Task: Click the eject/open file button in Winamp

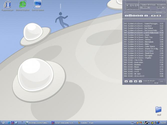Action: point(146,16)
